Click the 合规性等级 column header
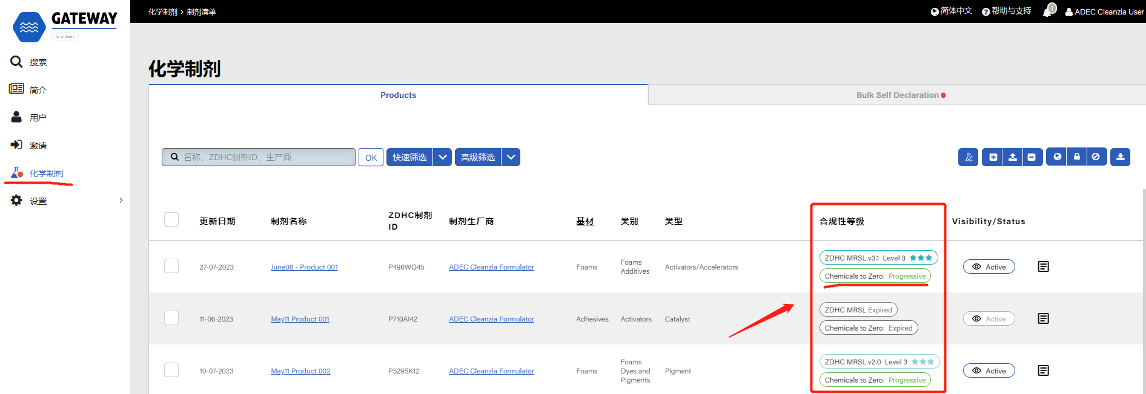This screenshot has height=394, width=1146. [842, 221]
